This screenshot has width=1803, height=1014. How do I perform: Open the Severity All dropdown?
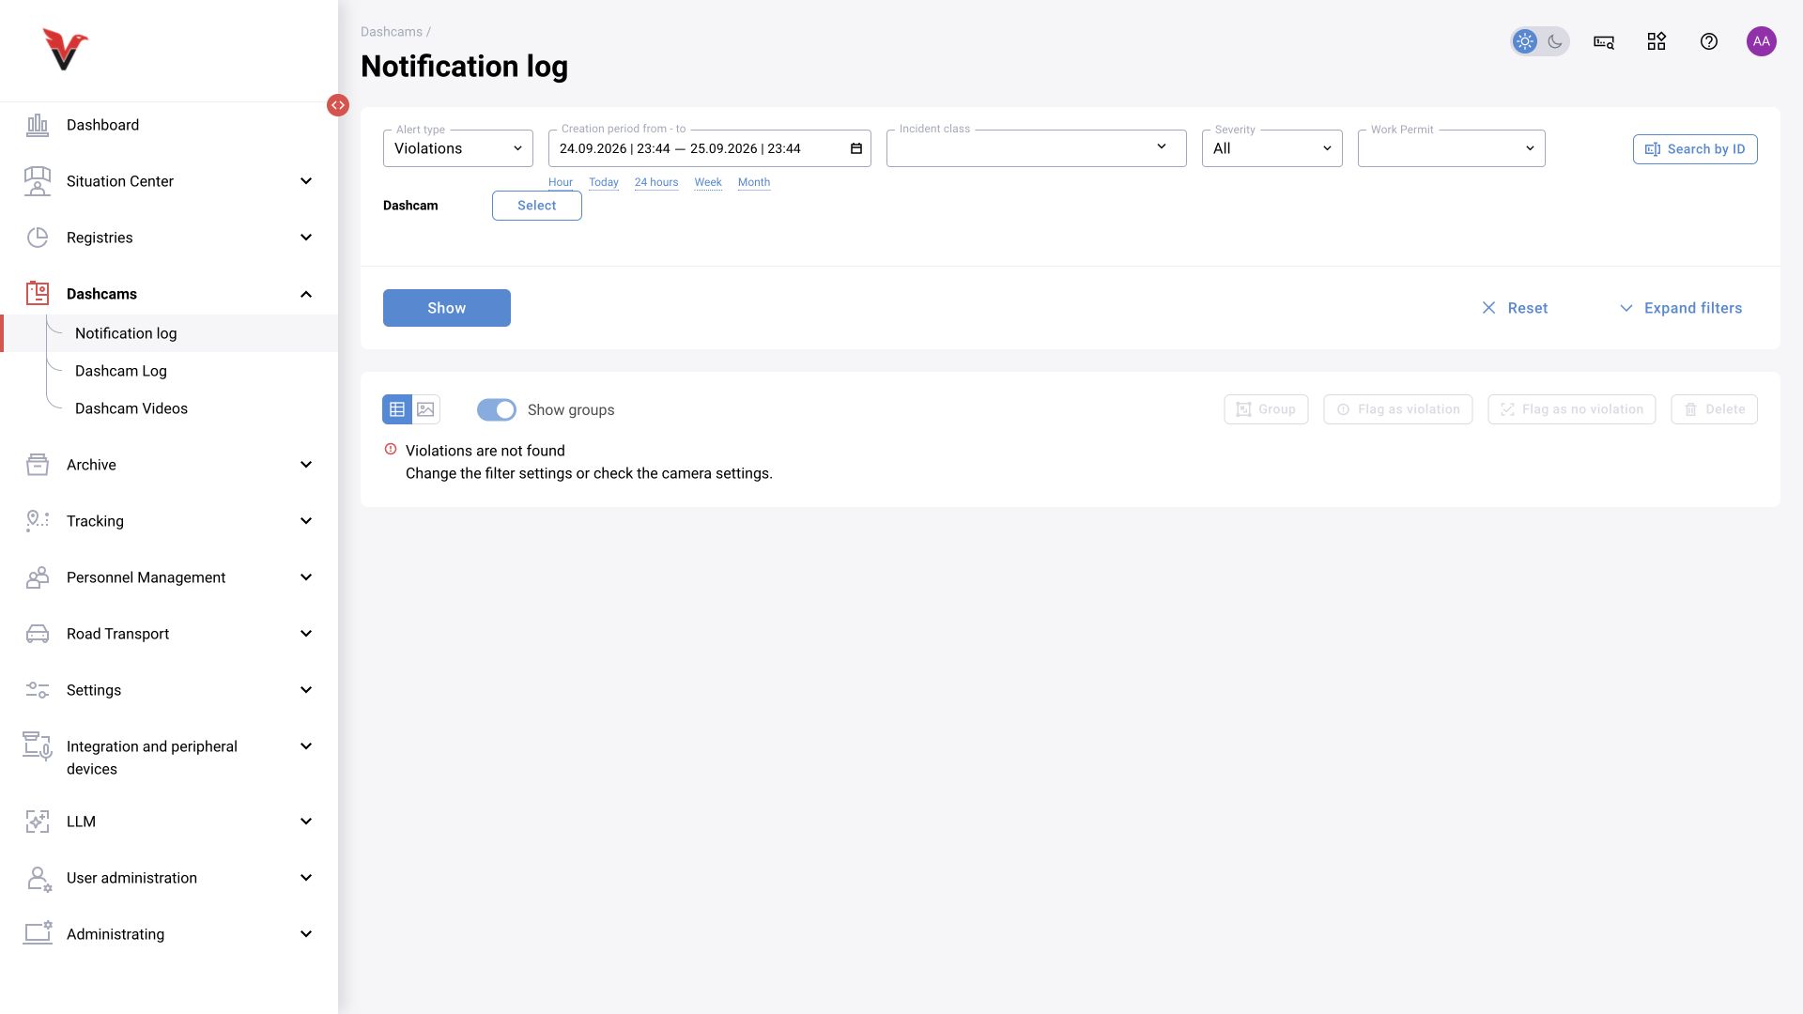(1272, 148)
